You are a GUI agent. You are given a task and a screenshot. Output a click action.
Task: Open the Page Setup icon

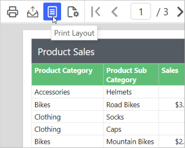coord(73,12)
